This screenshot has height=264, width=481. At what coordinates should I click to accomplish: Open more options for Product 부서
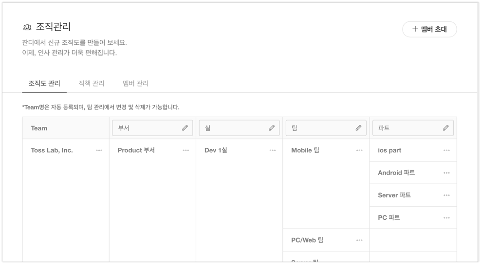185,151
